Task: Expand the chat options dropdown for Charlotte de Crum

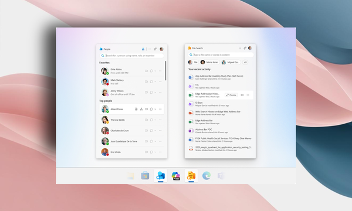Action: (155, 131)
